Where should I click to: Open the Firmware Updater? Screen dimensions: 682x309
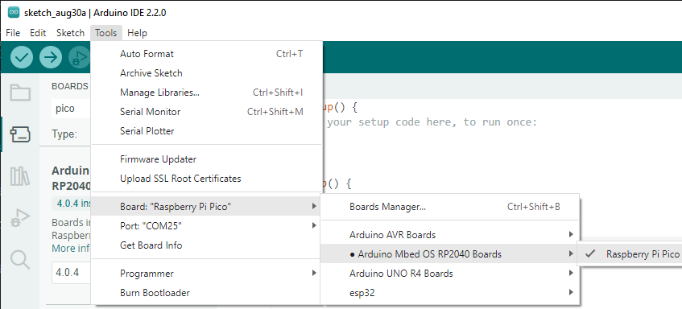(207, 159)
